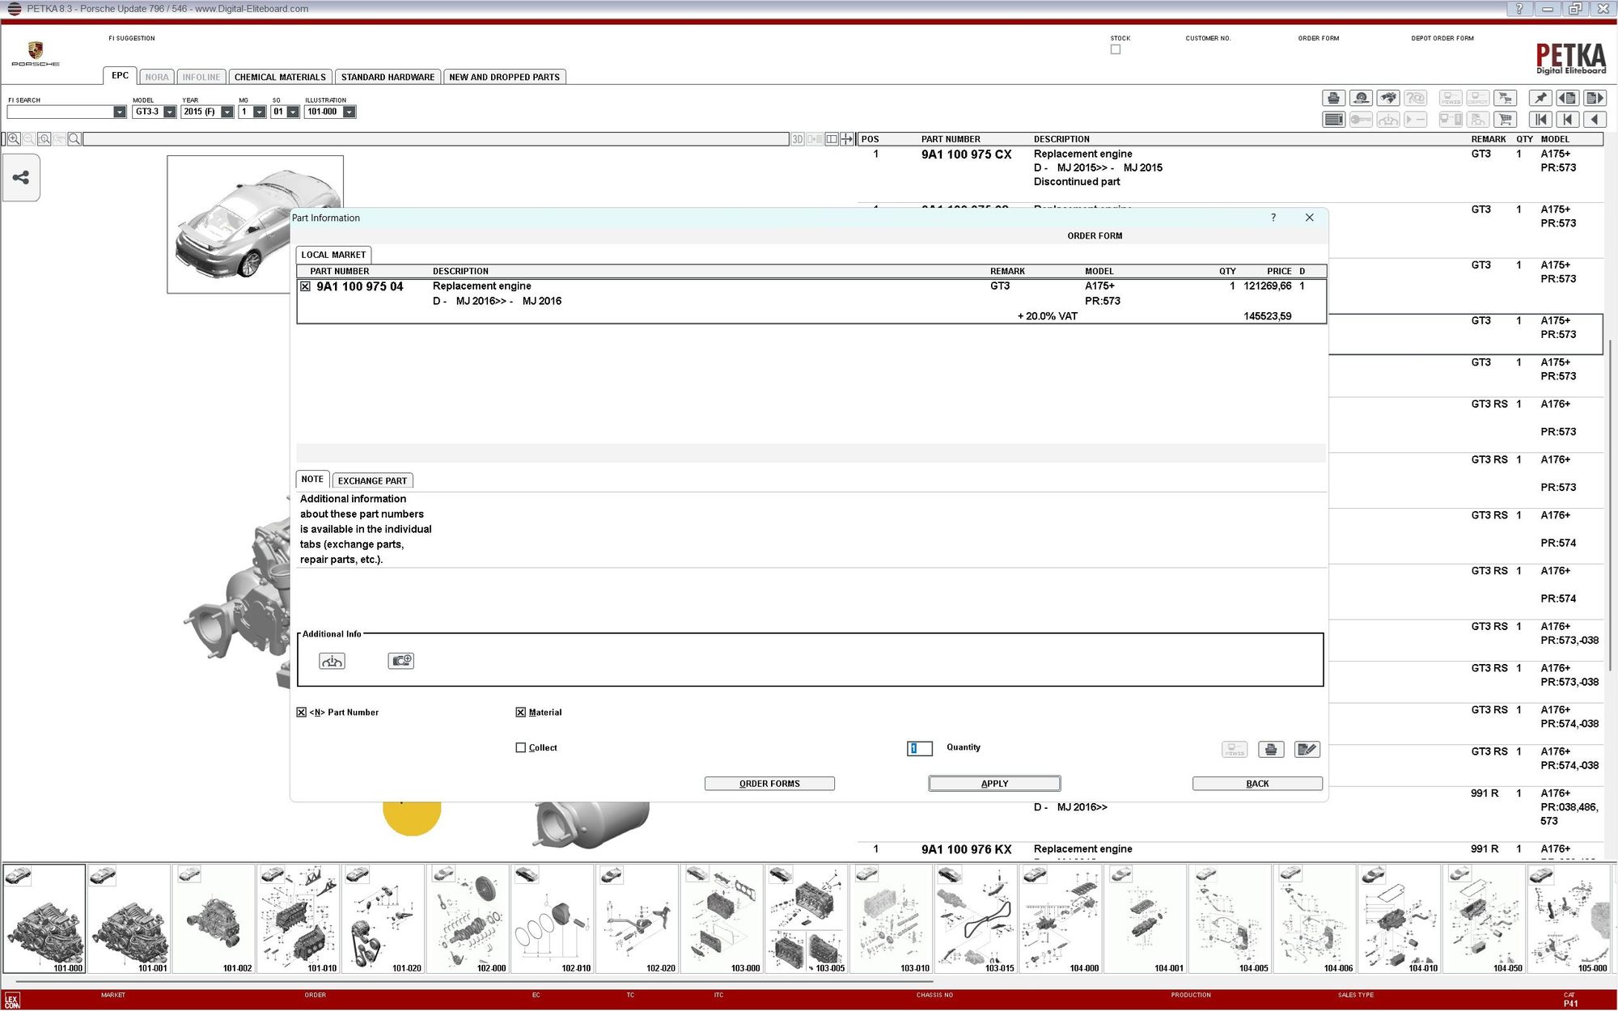Viewport: 1618px width, 1011px height.
Task: Click the printer icon in main toolbar
Action: pos(1333,98)
